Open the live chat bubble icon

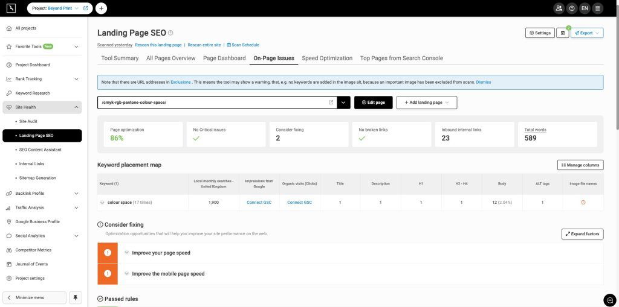tap(609, 300)
